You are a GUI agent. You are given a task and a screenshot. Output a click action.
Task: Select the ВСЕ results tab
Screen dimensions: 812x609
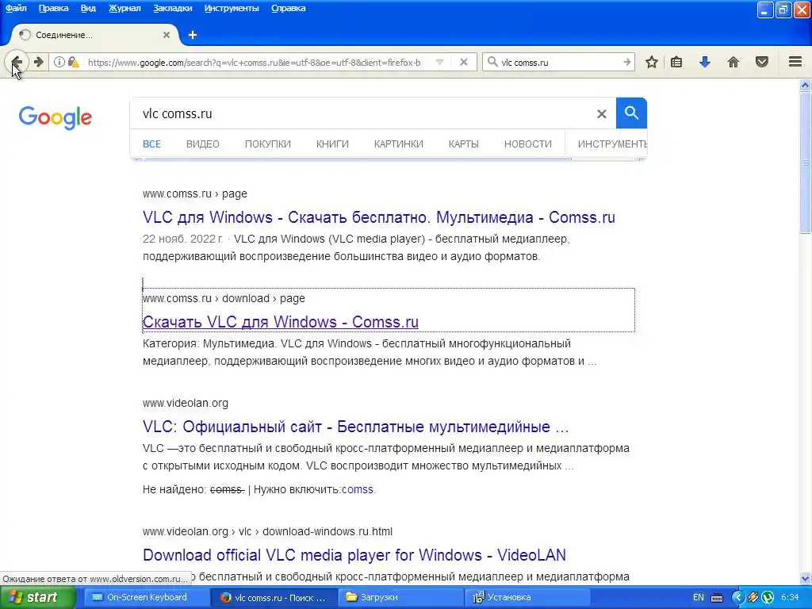click(x=151, y=144)
